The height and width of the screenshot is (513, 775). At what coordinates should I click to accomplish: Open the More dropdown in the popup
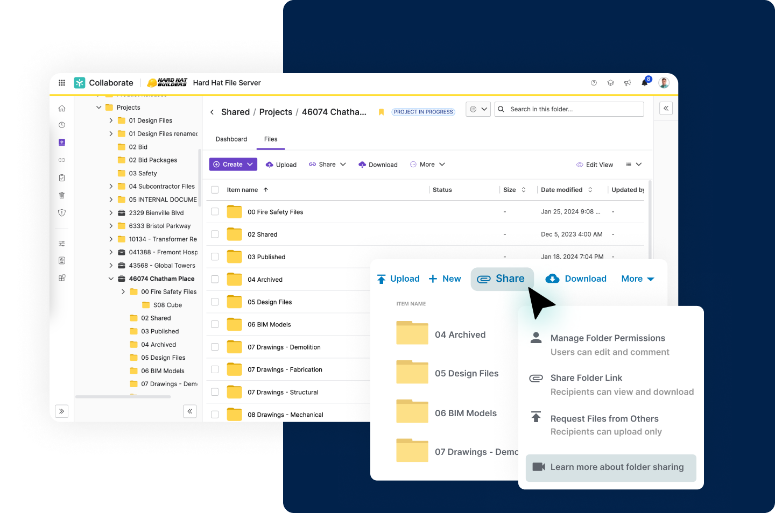(637, 279)
